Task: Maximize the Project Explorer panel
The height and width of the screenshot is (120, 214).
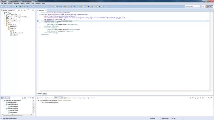Action: pos(33,10)
